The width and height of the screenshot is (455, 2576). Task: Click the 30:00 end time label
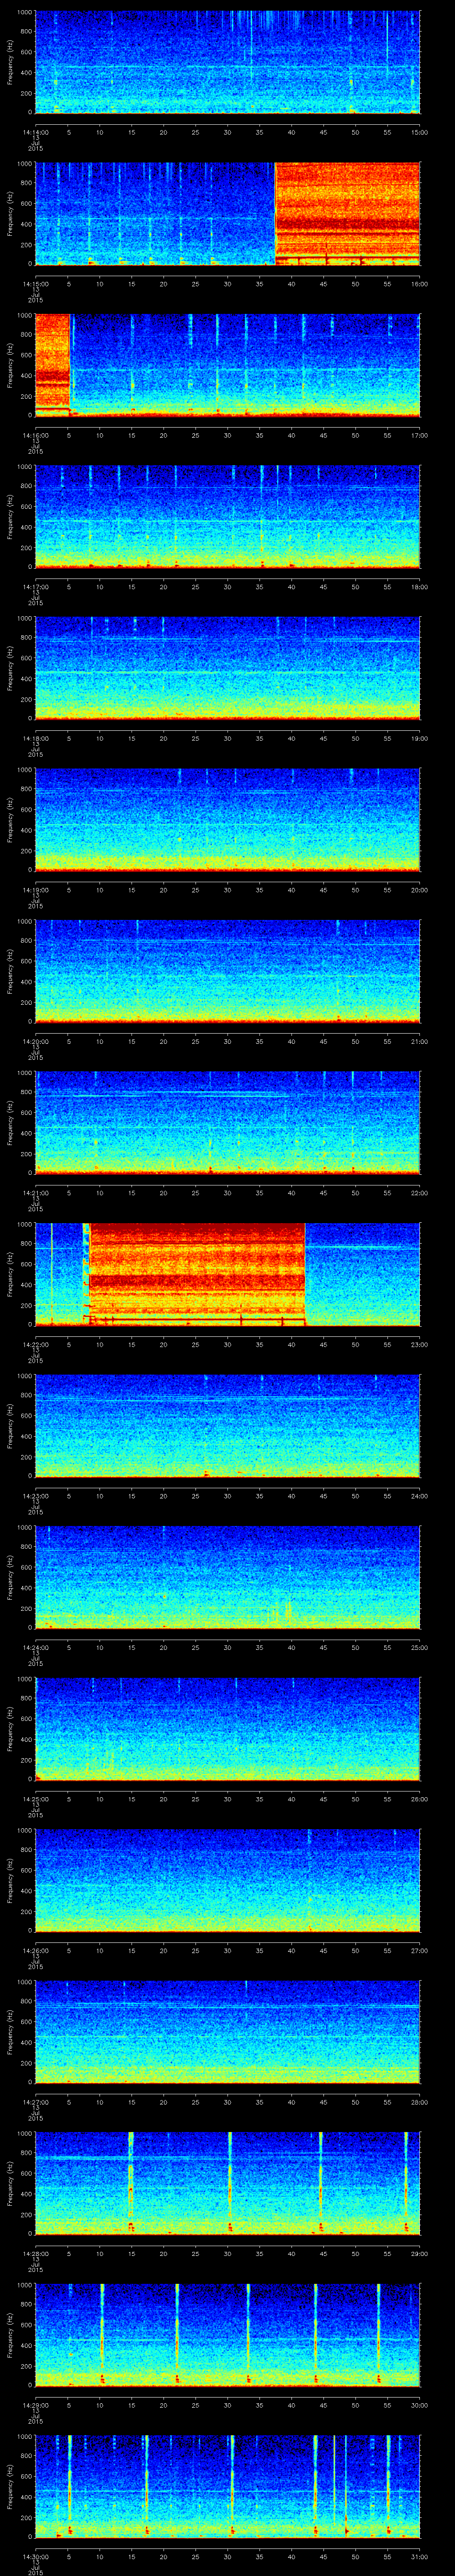[420, 2405]
